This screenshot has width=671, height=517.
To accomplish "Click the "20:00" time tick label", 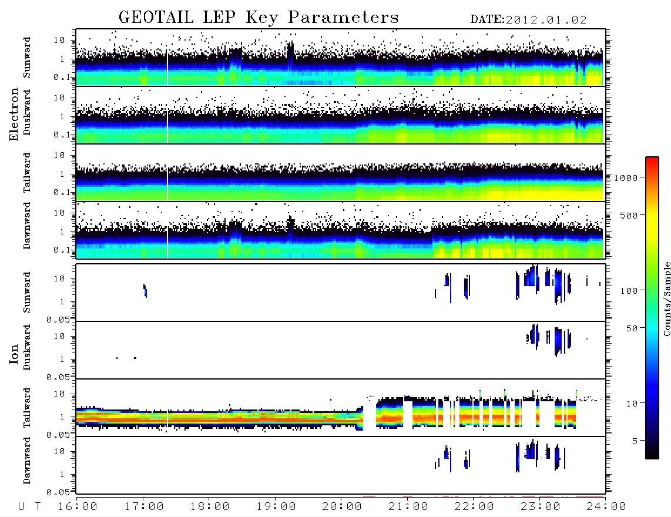I will 342,507.
